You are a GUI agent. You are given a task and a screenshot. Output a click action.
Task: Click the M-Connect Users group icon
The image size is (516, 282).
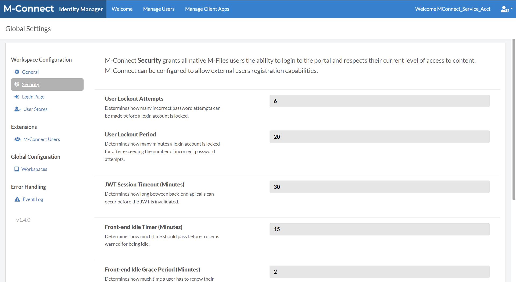pyautogui.click(x=17, y=139)
